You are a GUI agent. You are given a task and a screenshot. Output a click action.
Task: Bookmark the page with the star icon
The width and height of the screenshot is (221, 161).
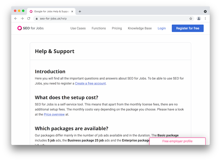pos(191,18)
